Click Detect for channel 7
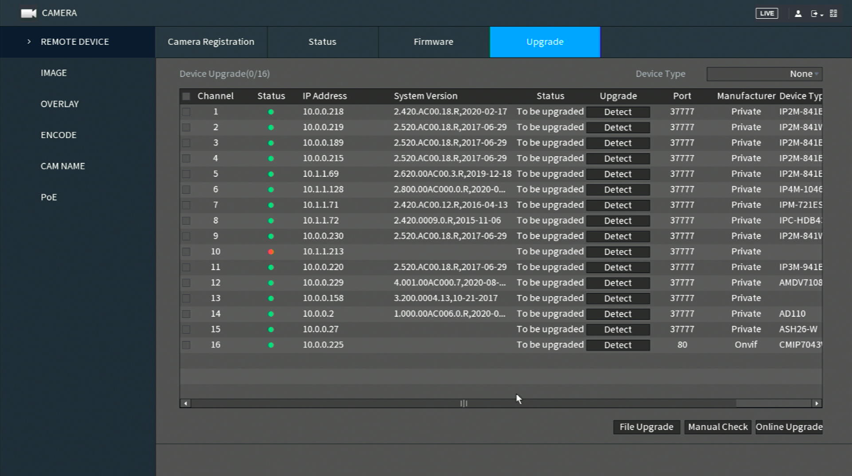 [x=618, y=205]
